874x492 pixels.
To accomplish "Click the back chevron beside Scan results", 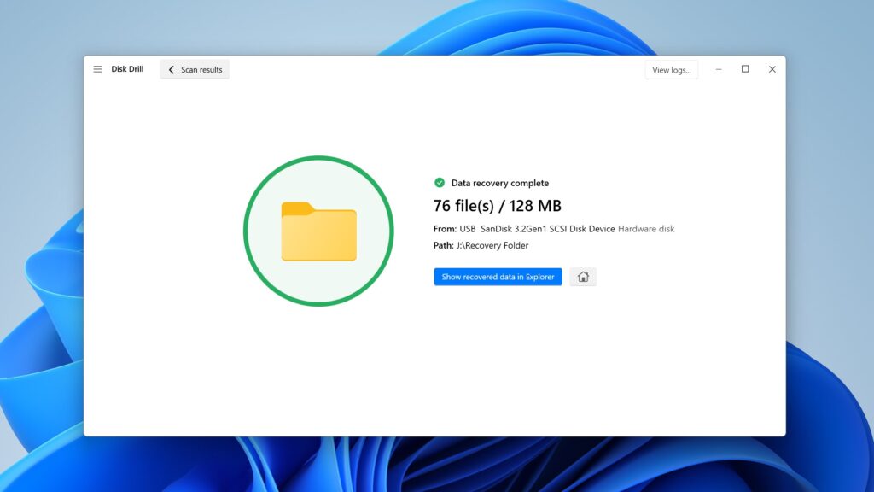I will pyautogui.click(x=171, y=70).
